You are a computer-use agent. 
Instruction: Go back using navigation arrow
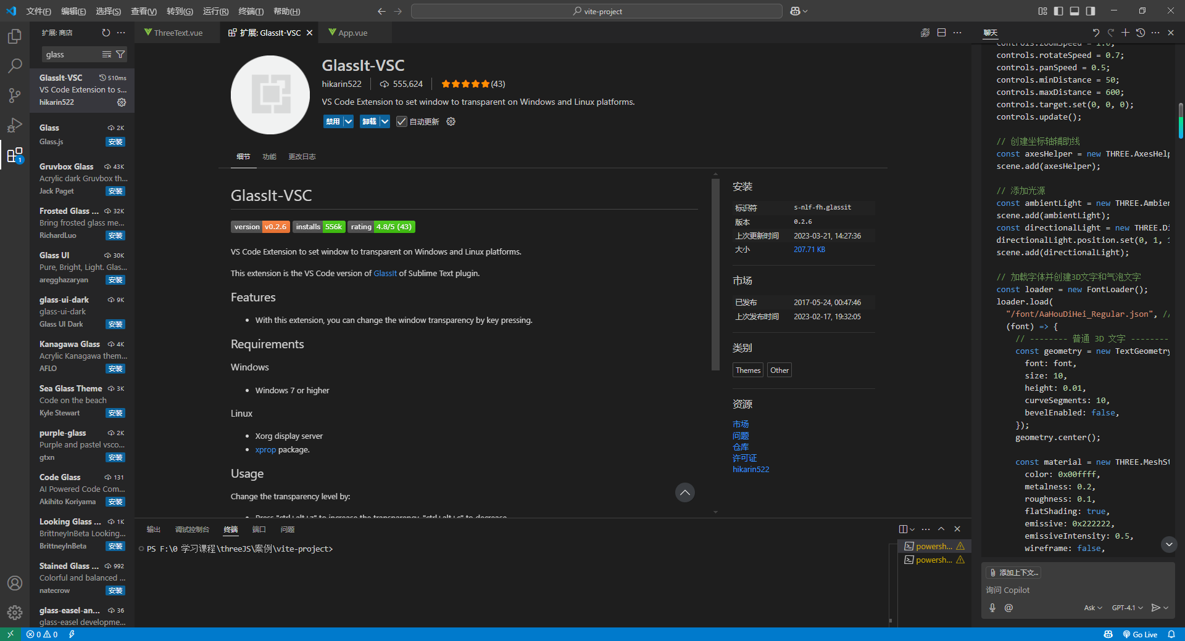tap(381, 11)
